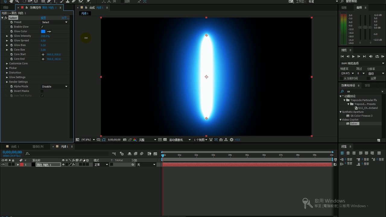Click the align left paragraph icon
This screenshot has height=217, width=386.
342,153
